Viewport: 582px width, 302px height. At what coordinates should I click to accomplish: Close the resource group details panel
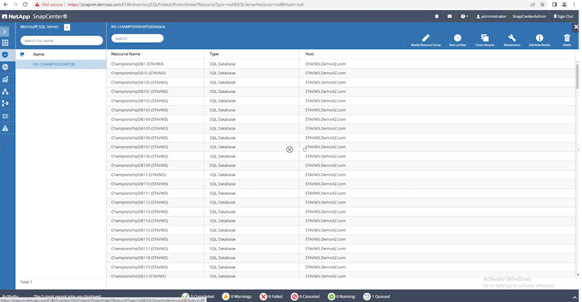click(x=576, y=27)
